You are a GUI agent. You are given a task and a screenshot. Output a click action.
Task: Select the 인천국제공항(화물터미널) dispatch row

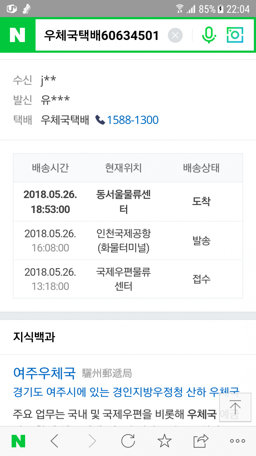pyautogui.click(x=128, y=241)
